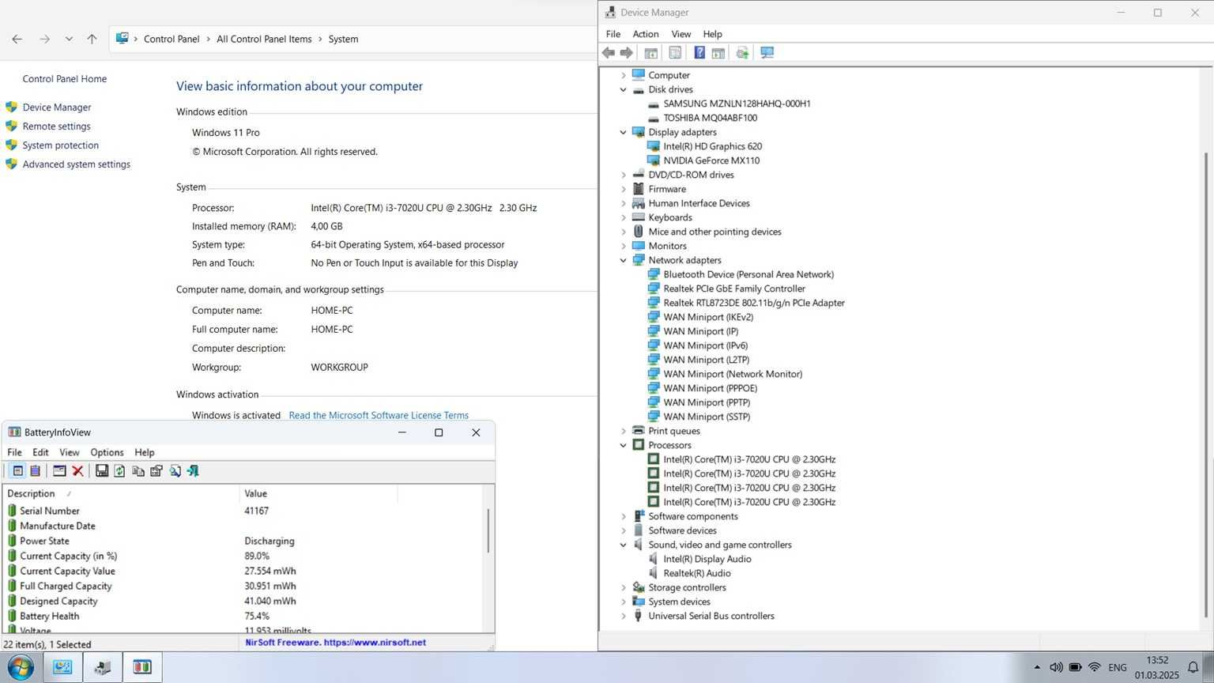Viewport: 1214px width, 683px height.
Task: Open recent locations dropdown in Control Panel
Action: [x=69, y=39]
